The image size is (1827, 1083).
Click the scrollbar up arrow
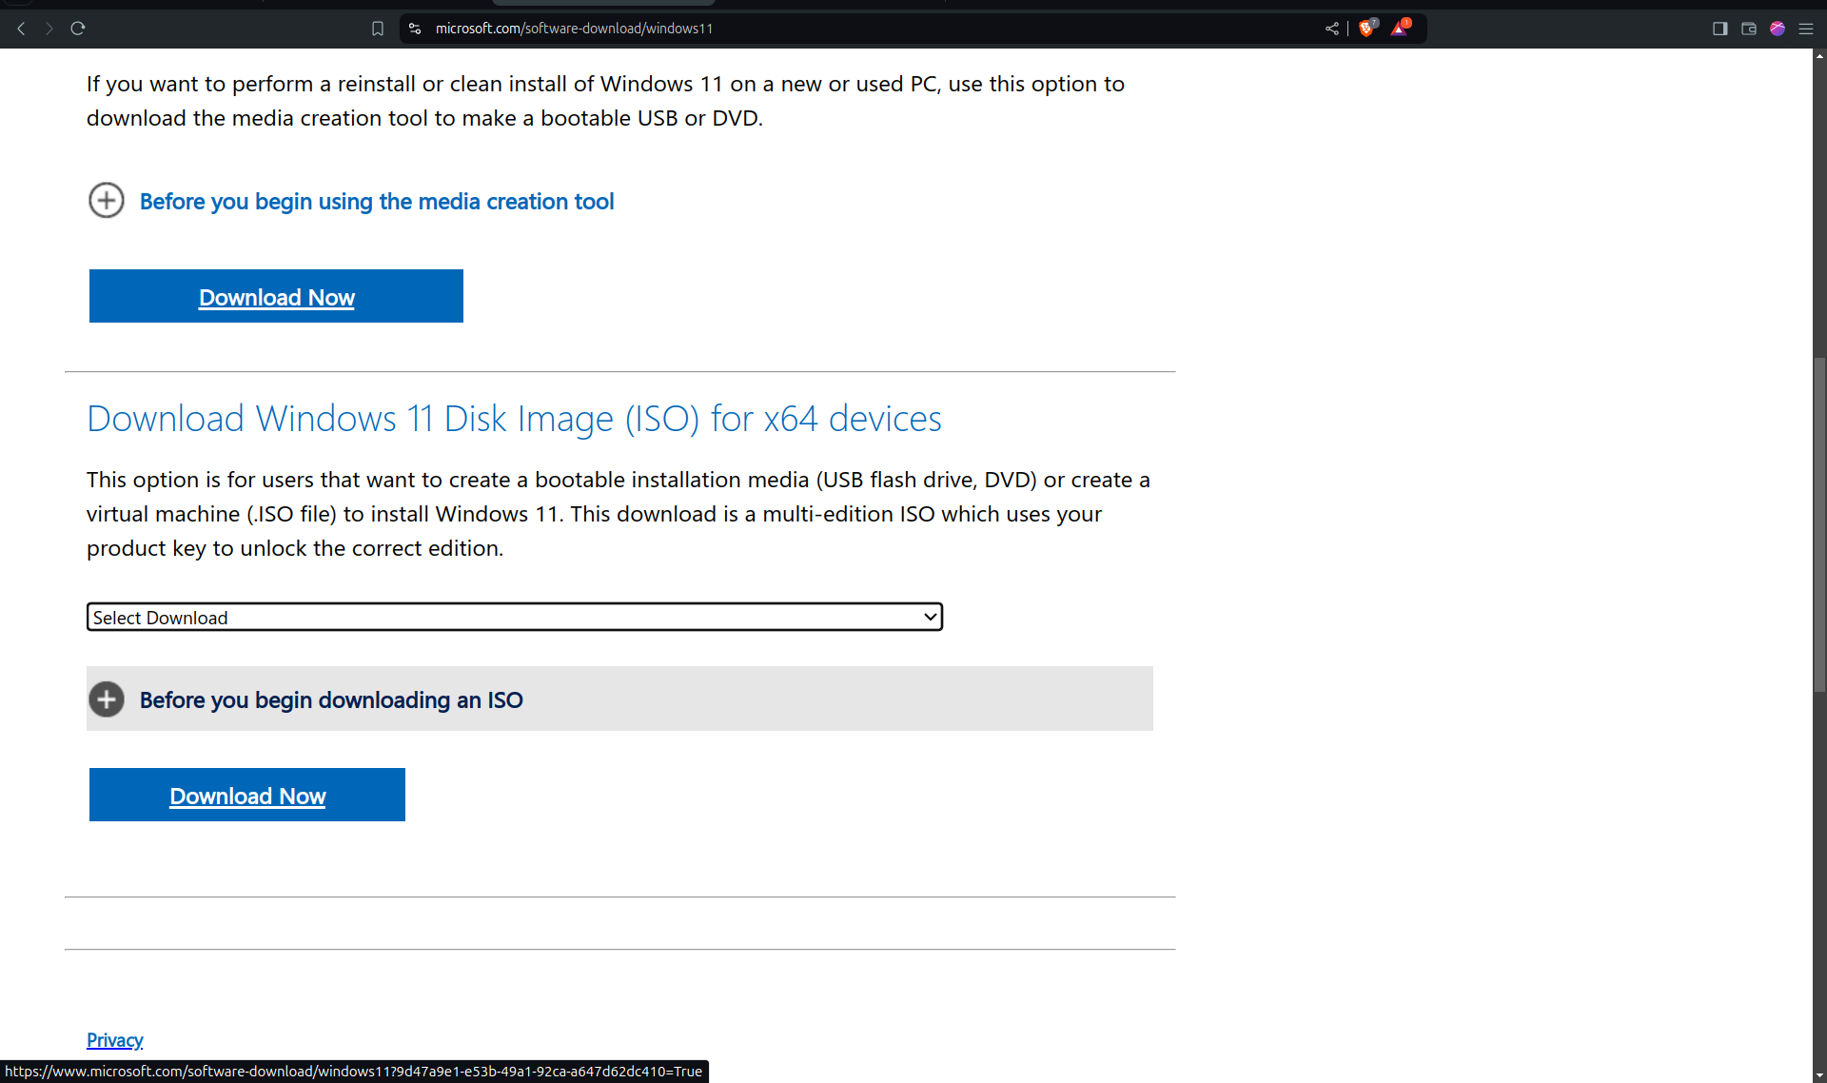coord(1819,55)
